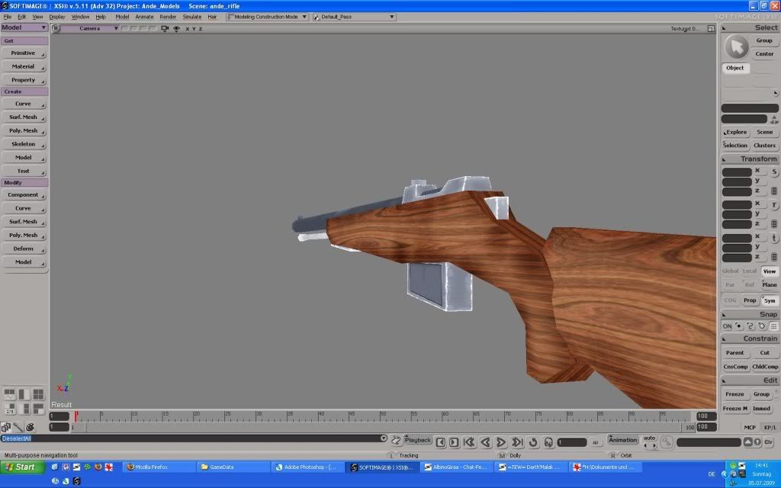Toggle Sym symmetry mode
This screenshot has width=781, height=488.
click(770, 300)
